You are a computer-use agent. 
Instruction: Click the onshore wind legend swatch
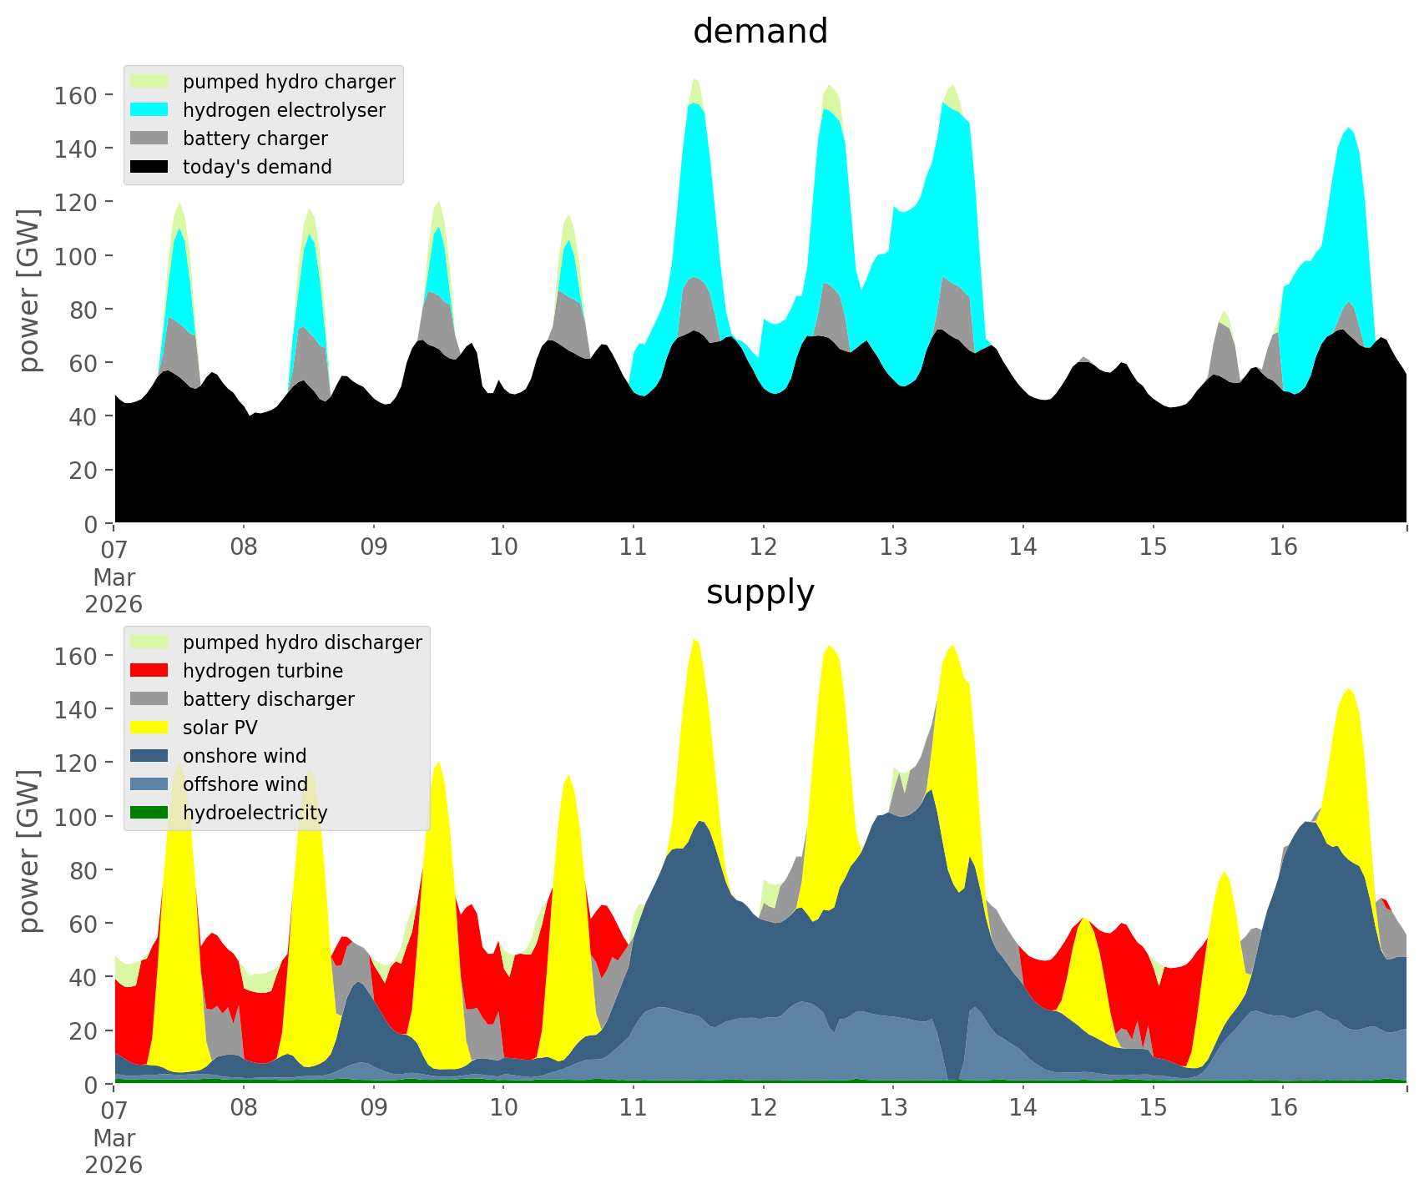coord(149,756)
